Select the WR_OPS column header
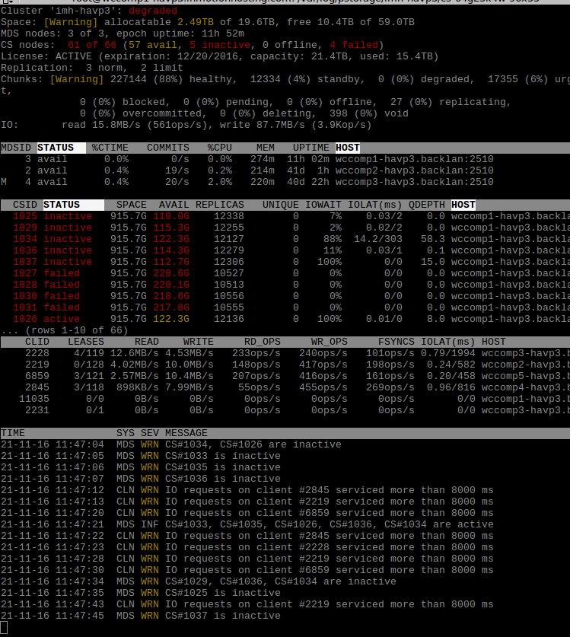 (x=329, y=342)
